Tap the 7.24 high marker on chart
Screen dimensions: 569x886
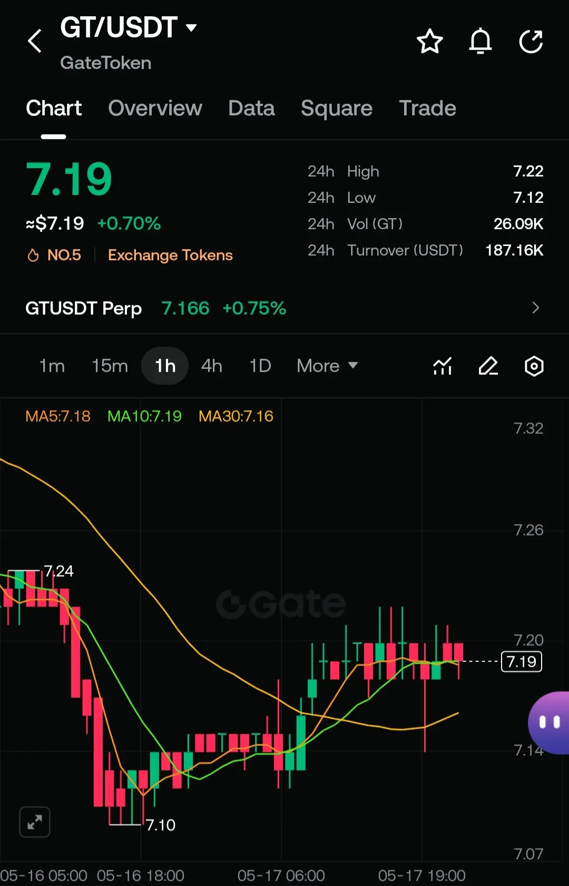pyautogui.click(x=58, y=571)
